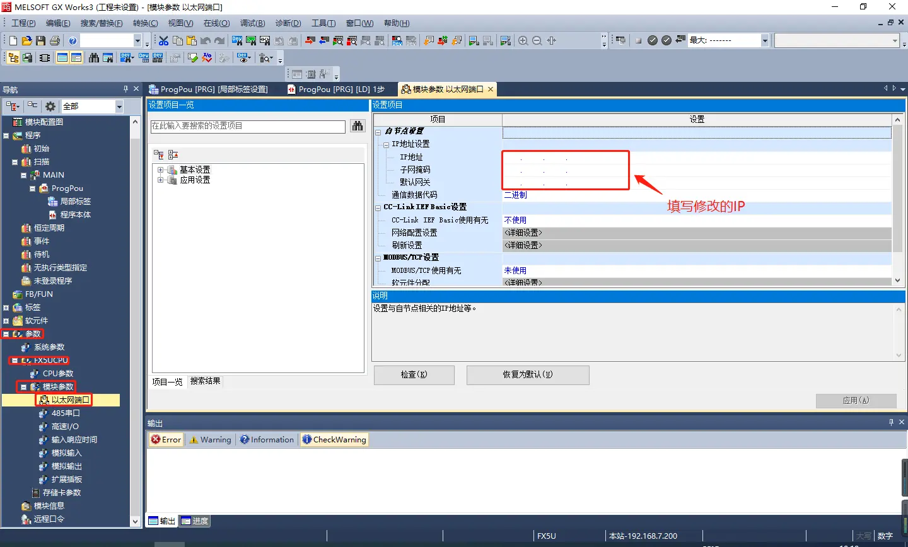Save the project with floppy disk icon
The height and width of the screenshot is (547, 908).
[x=40, y=40]
